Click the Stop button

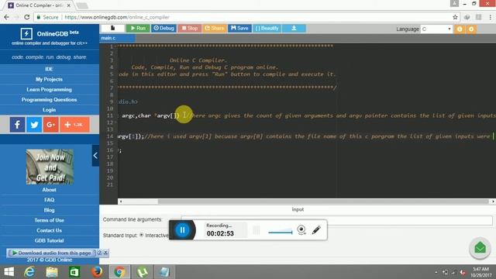click(190, 28)
